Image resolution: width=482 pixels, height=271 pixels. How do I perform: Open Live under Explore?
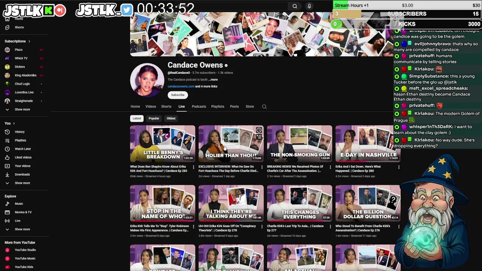(x=18, y=221)
